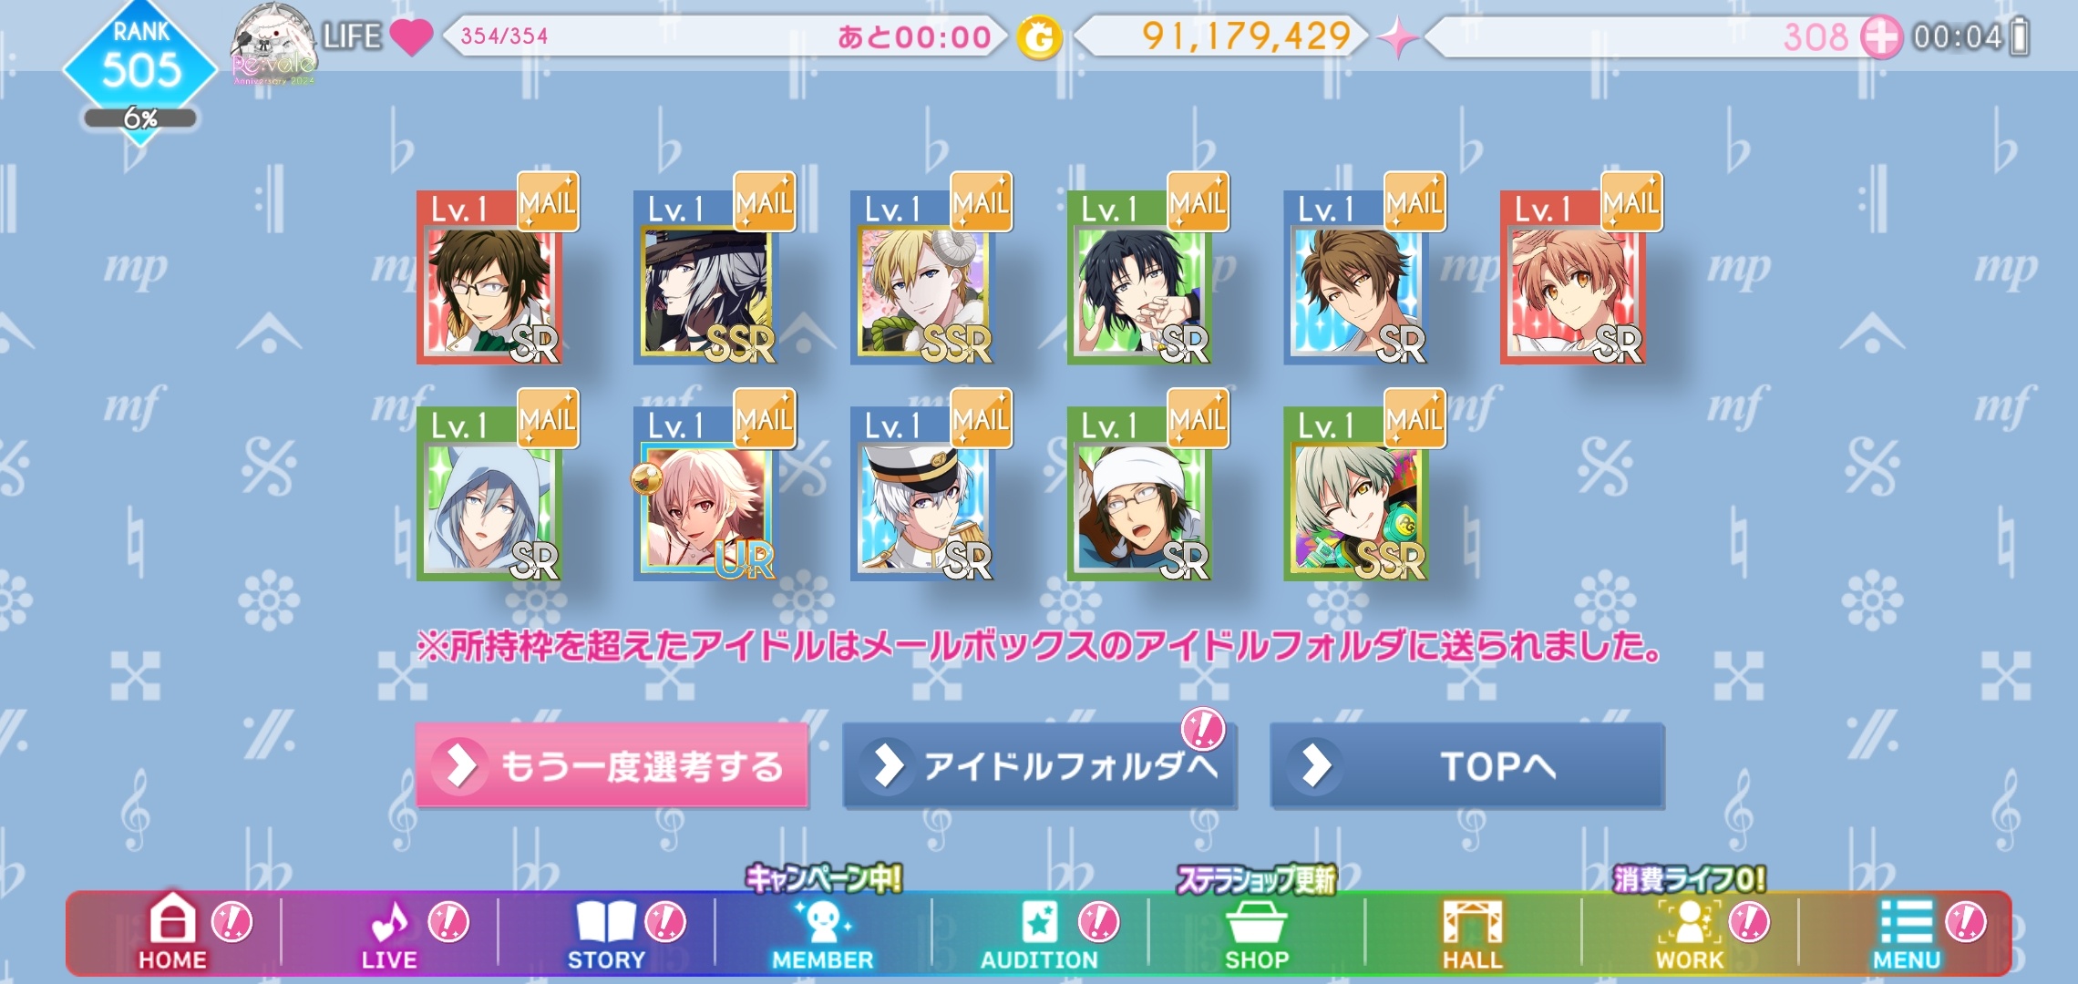Click the TOPへ button
2078x984 pixels.
pos(1467,765)
